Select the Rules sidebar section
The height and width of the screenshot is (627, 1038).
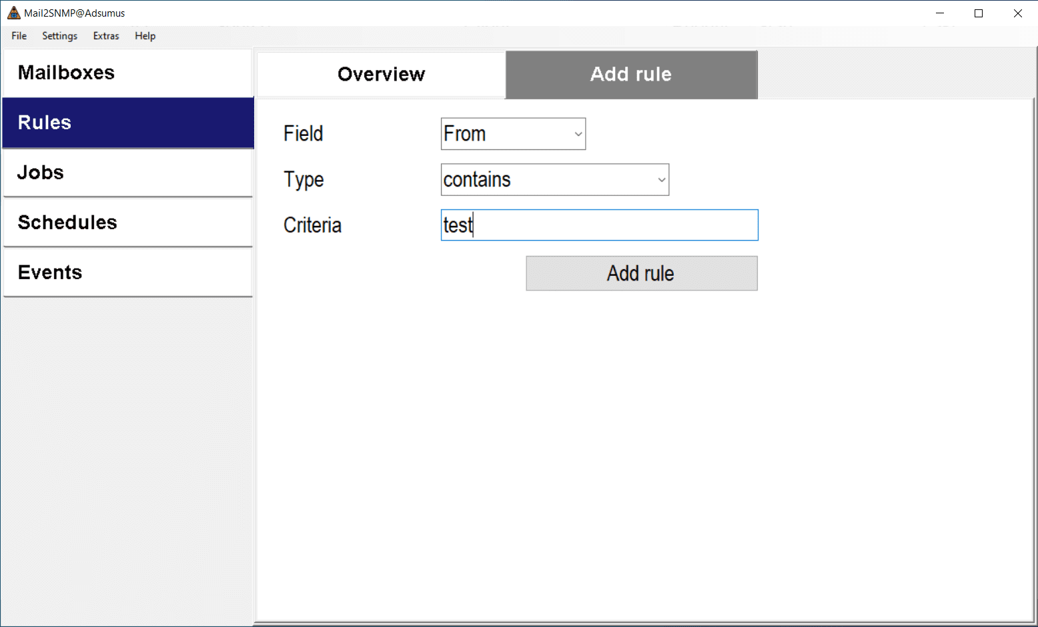(x=127, y=123)
